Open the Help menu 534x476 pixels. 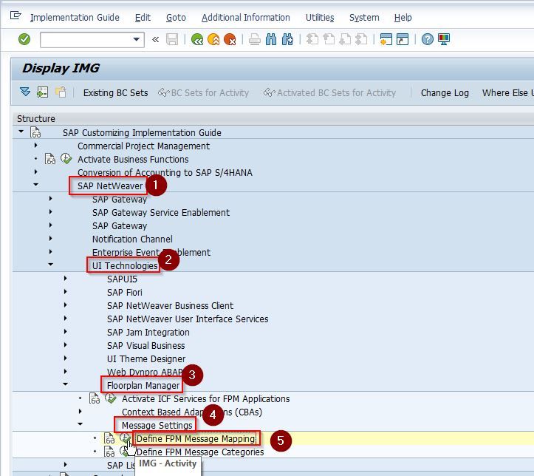[403, 18]
